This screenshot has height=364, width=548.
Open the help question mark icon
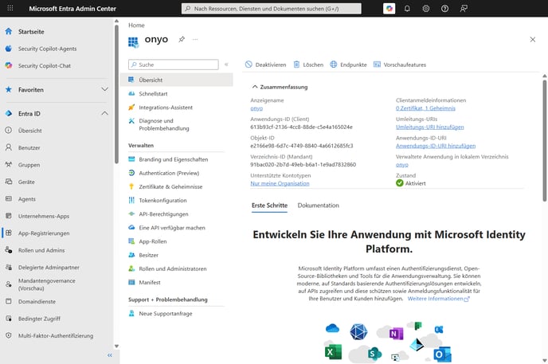[x=444, y=9]
